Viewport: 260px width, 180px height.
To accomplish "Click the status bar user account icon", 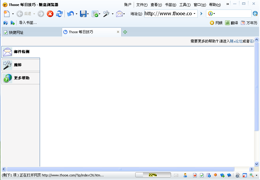I will pyautogui.click(x=185, y=175).
